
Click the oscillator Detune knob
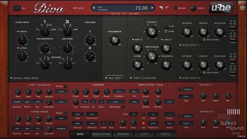tap(68, 48)
